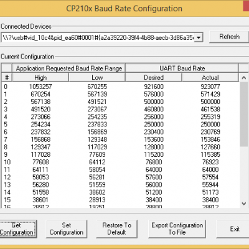249x249 pixels.
Task: Select Actual value 51173
Action: [210, 192]
